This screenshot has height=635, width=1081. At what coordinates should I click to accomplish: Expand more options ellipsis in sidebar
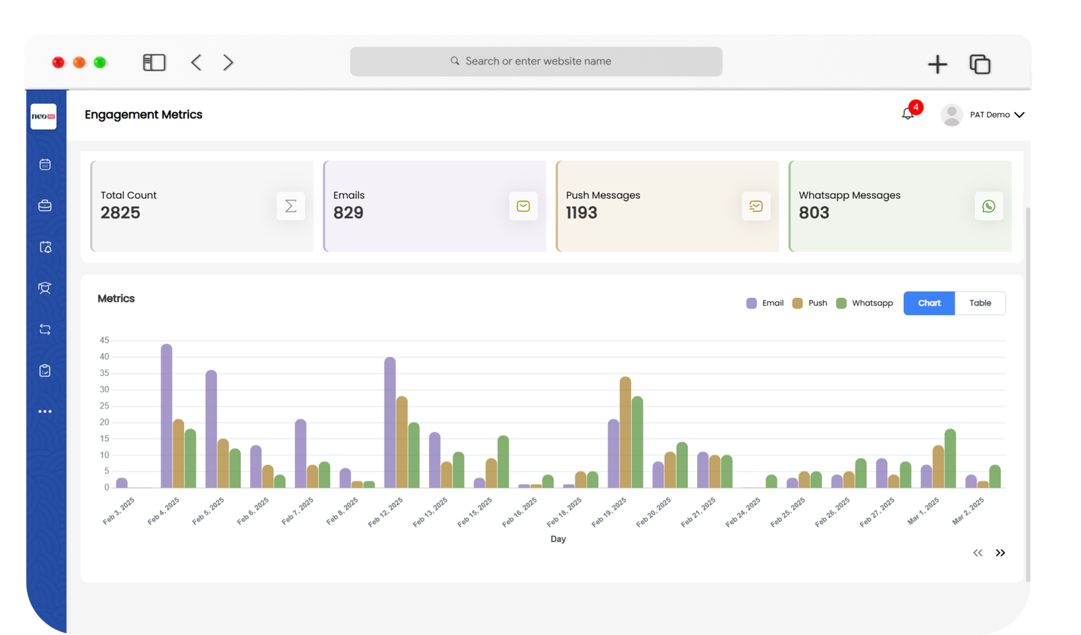(45, 411)
